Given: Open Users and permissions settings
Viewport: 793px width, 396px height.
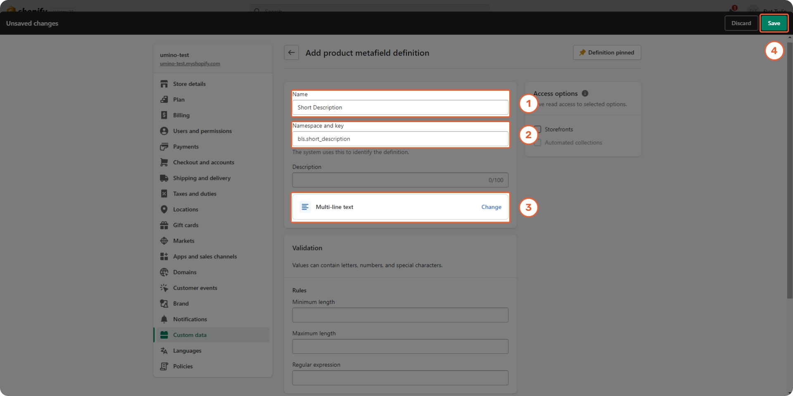Looking at the screenshot, I should (x=202, y=131).
